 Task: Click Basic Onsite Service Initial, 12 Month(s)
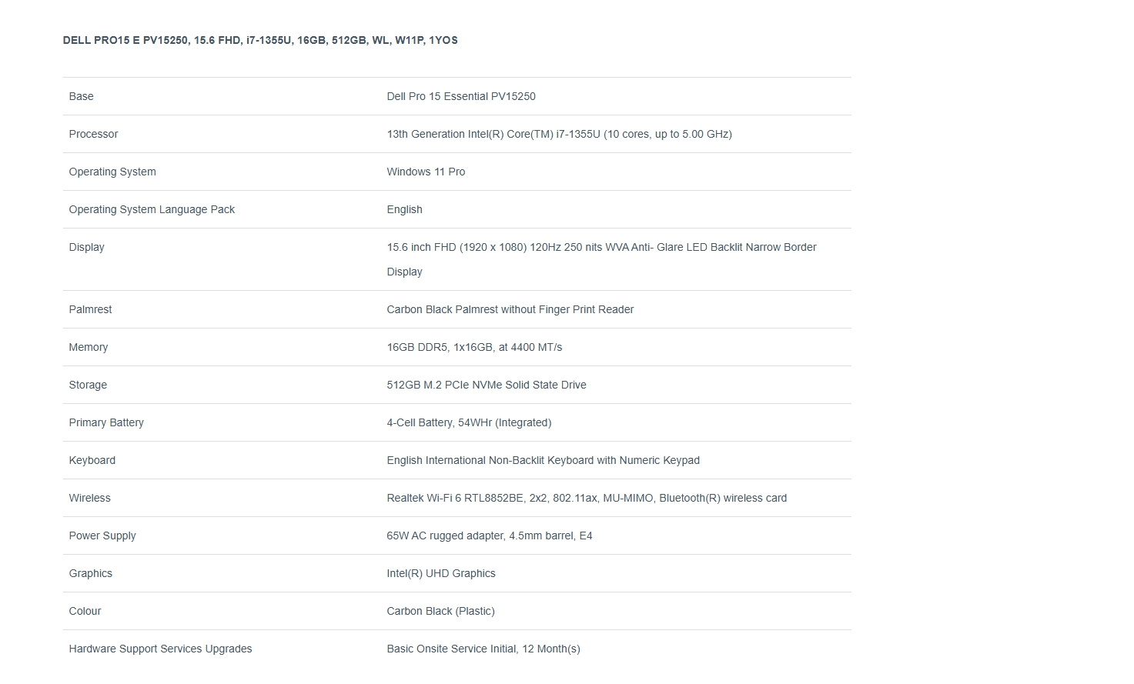click(483, 649)
